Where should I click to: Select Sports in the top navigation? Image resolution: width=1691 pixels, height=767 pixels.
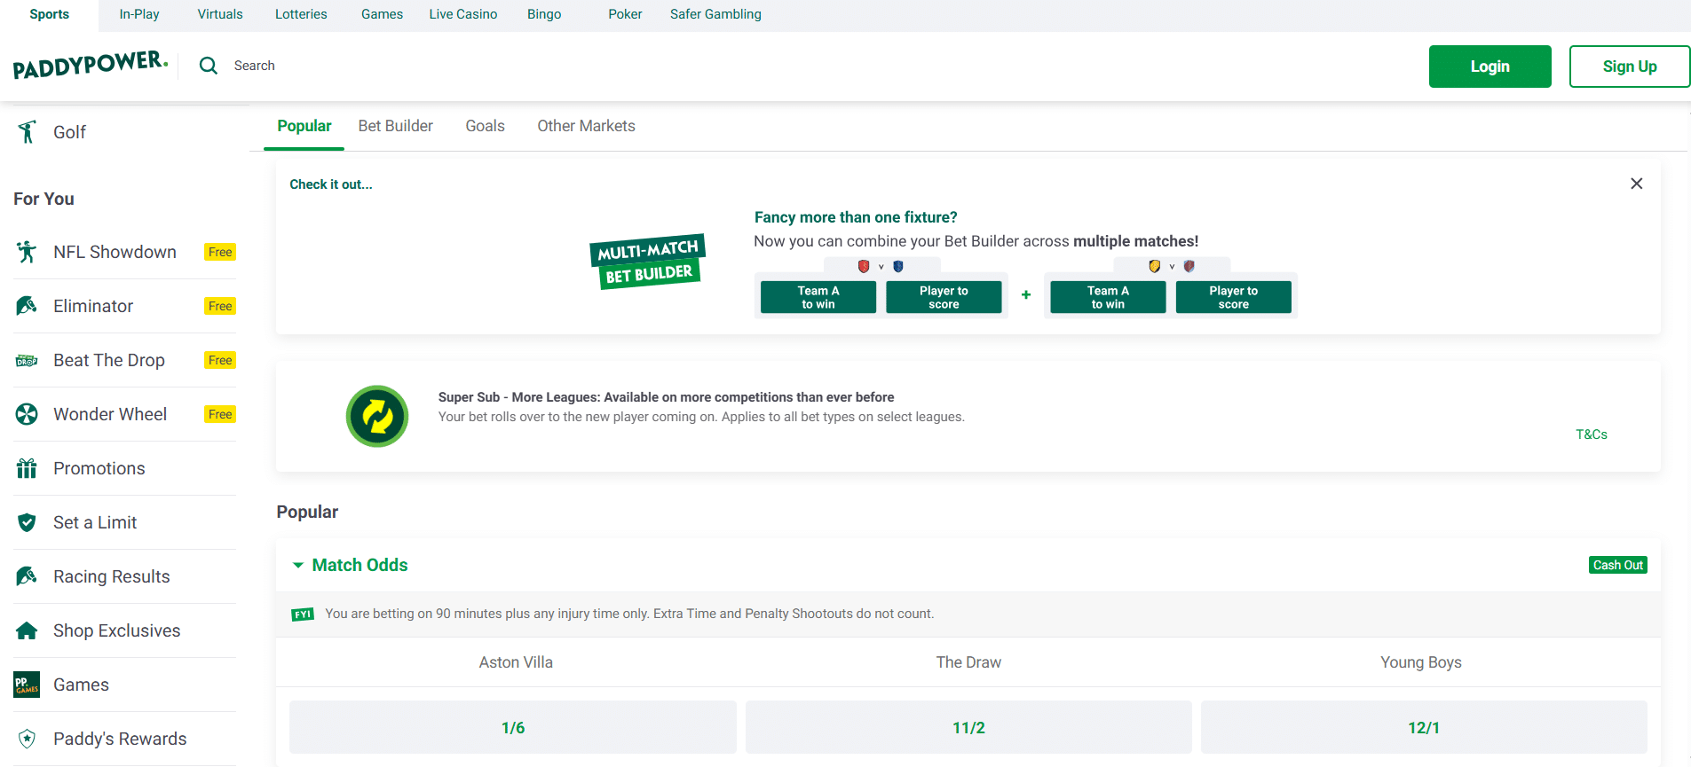click(x=49, y=14)
